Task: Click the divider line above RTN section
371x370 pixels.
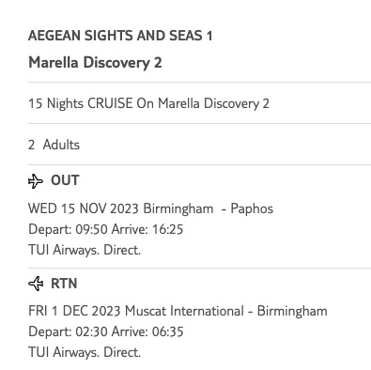Action: click(199, 269)
